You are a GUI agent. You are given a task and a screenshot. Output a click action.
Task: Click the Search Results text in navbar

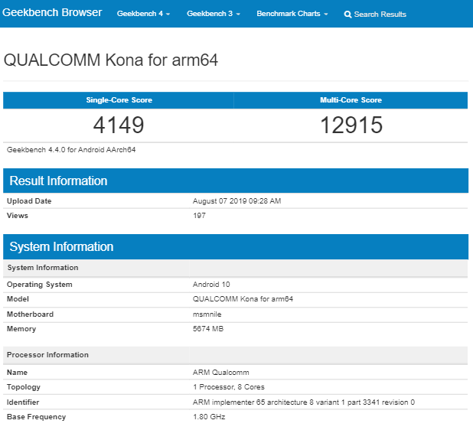(x=380, y=15)
